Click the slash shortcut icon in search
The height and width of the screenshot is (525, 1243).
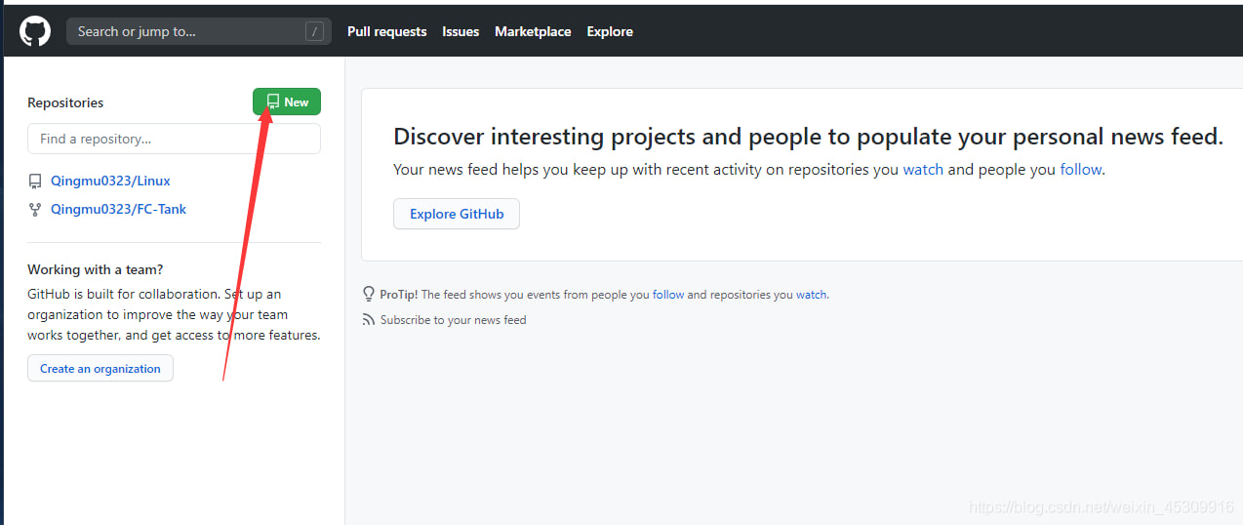(314, 31)
